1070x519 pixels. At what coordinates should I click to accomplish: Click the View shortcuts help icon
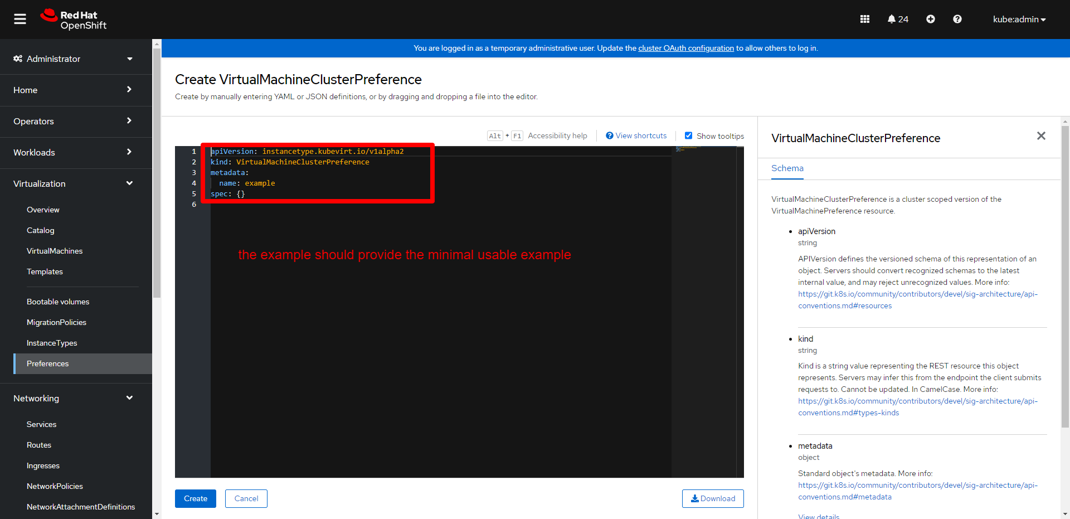click(610, 135)
